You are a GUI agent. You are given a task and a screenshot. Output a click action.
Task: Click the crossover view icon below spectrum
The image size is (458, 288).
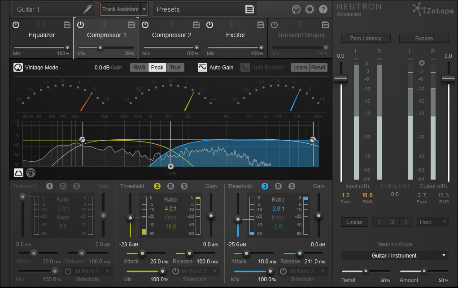(19, 173)
